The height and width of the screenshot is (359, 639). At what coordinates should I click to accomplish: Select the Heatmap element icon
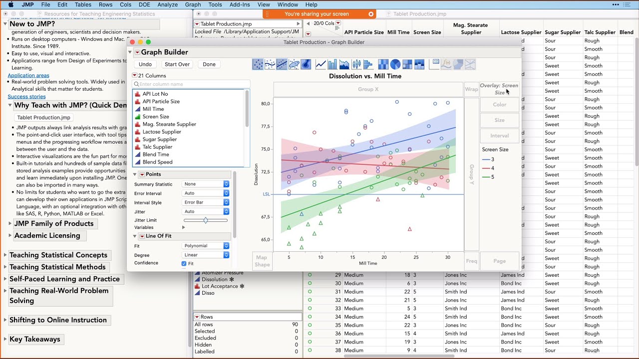(383, 64)
